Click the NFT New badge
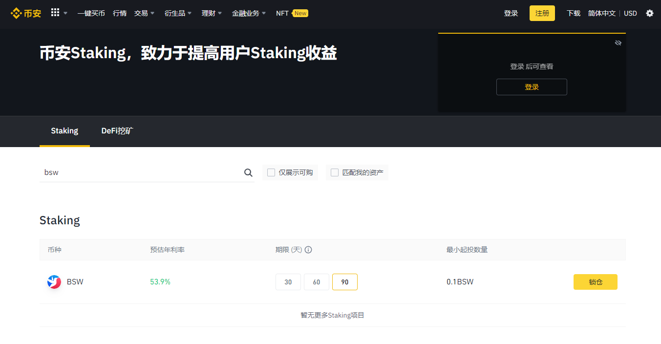 (300, 13)
